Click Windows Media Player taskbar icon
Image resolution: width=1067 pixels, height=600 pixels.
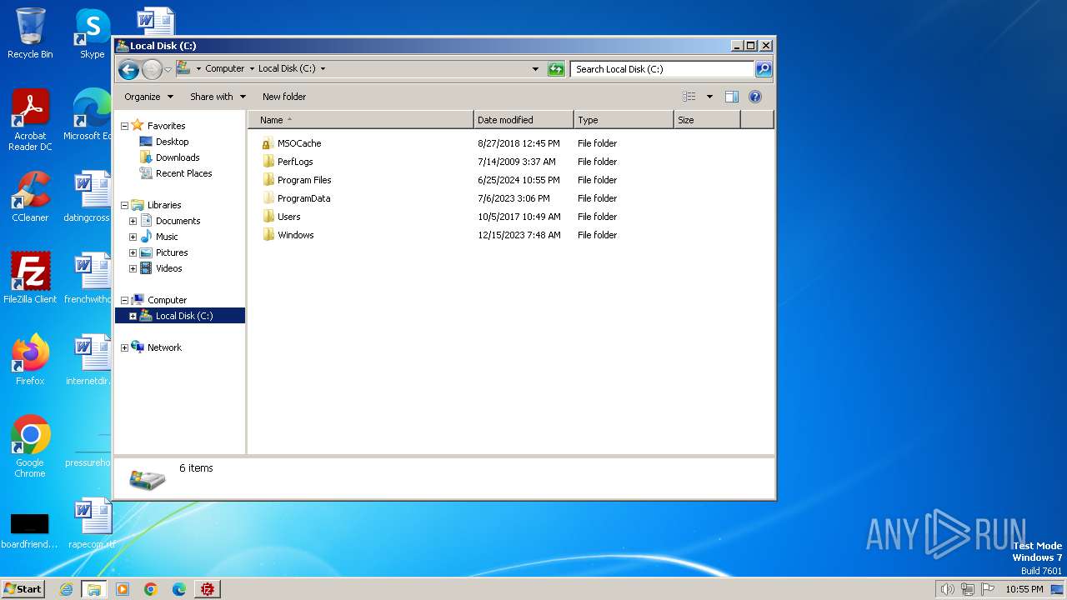point(123,589)
